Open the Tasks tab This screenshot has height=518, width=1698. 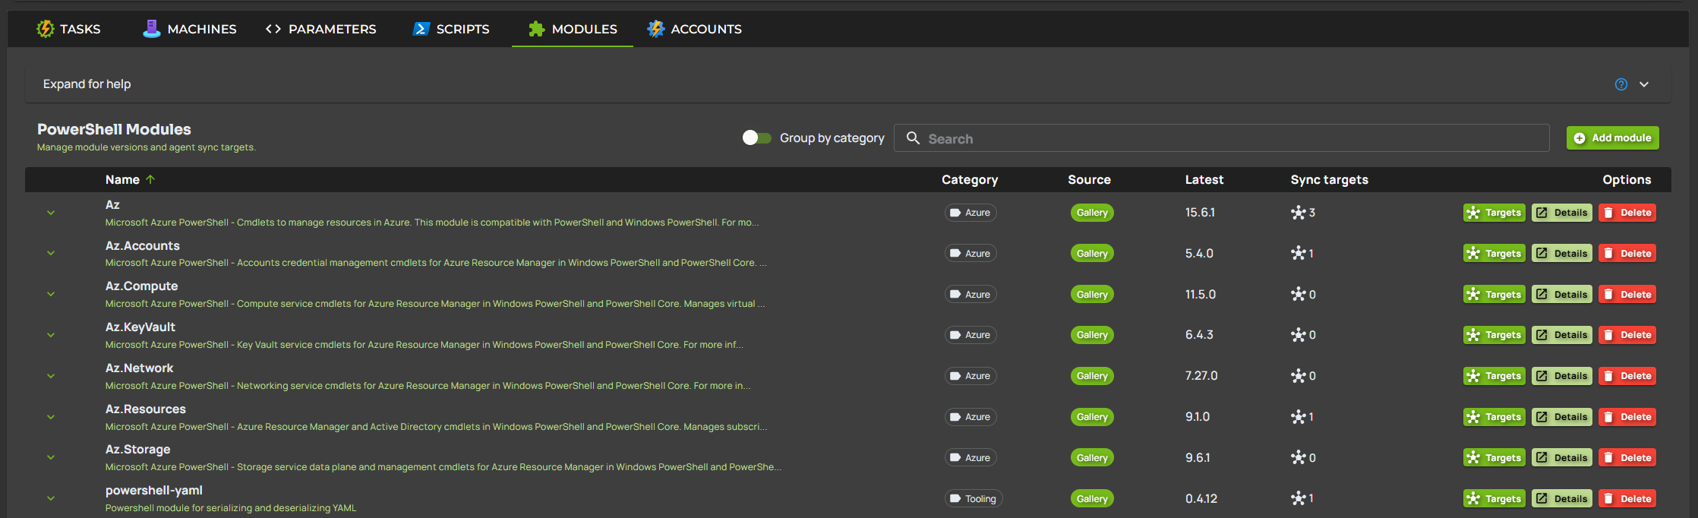[68, 29]
